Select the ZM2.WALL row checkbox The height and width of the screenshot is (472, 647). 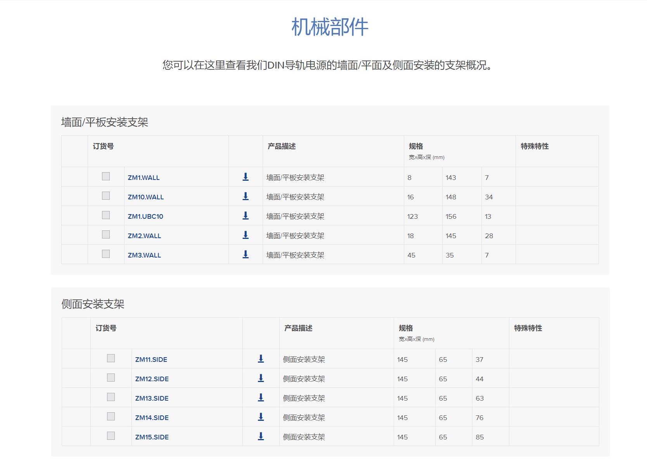tap(106, 235)
